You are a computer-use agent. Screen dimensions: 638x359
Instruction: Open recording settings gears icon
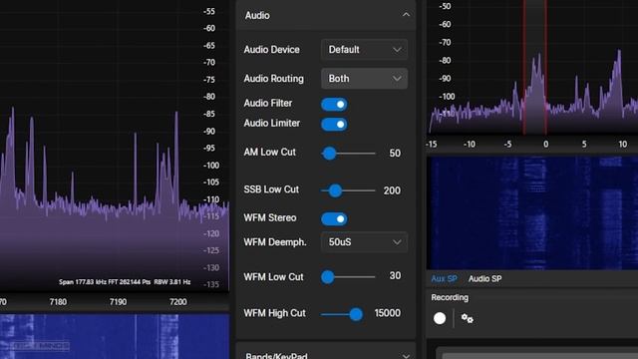tap(468, 318)
